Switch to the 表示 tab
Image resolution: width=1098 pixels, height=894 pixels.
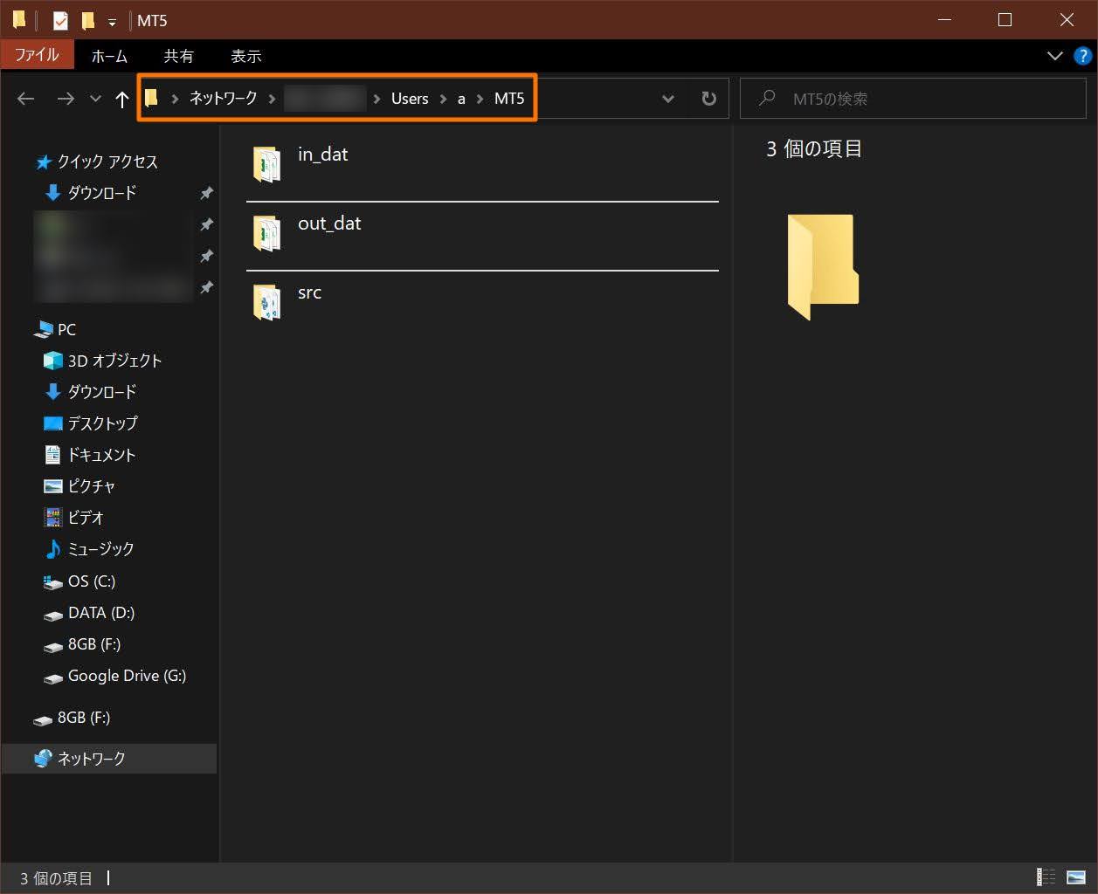(x=245, y=56)
